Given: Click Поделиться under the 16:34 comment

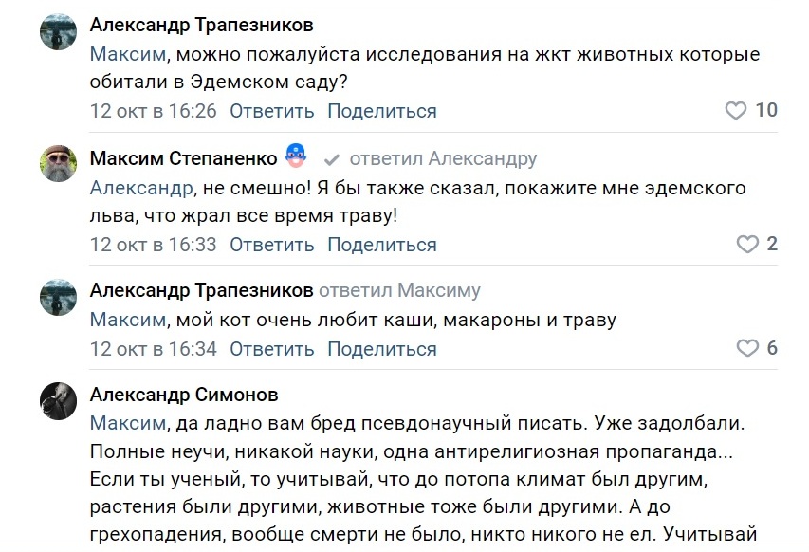Looking at the screenshot, I should (382, 348).
